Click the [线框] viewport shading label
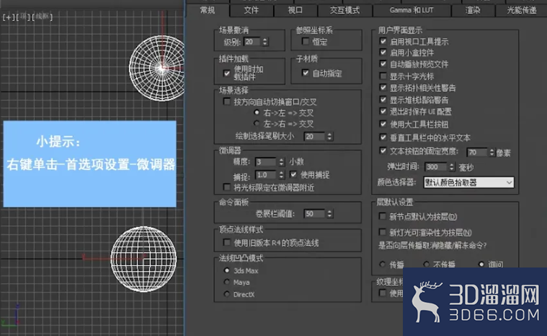The height and width of the screenshot is (336, 547). coord(42,17)
